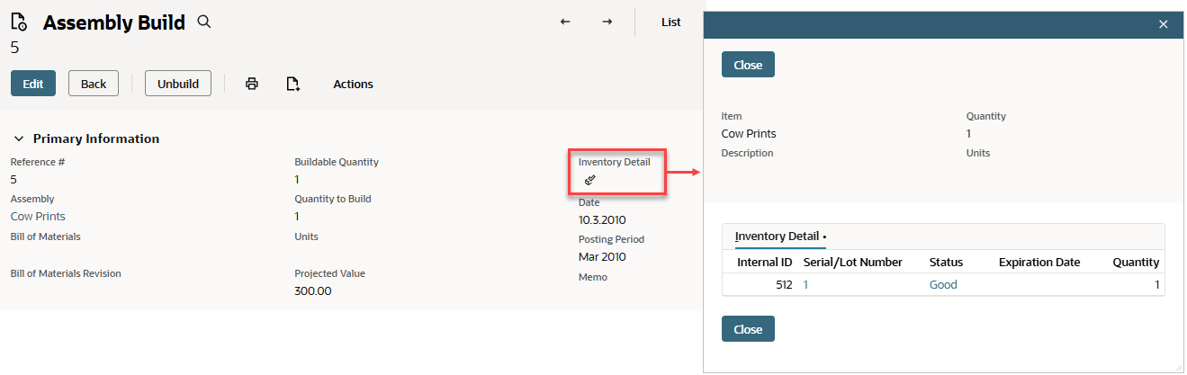Open the Cow Prints assembly link

pyautogui.click(x=38, y=216)
